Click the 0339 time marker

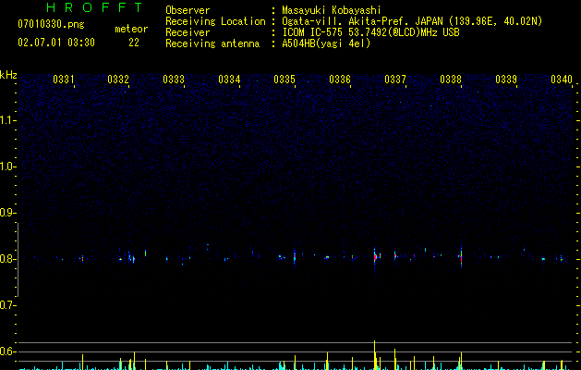(506, 80)
